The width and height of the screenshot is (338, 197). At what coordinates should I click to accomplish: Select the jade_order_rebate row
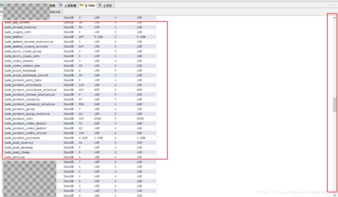point(80,61)
